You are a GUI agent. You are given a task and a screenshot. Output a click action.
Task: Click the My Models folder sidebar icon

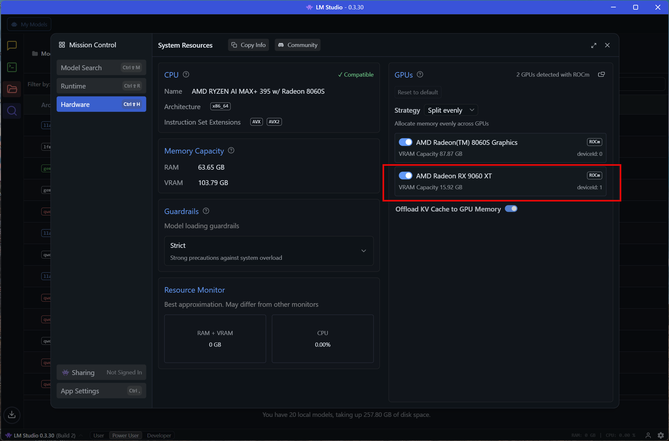point(12,89)
